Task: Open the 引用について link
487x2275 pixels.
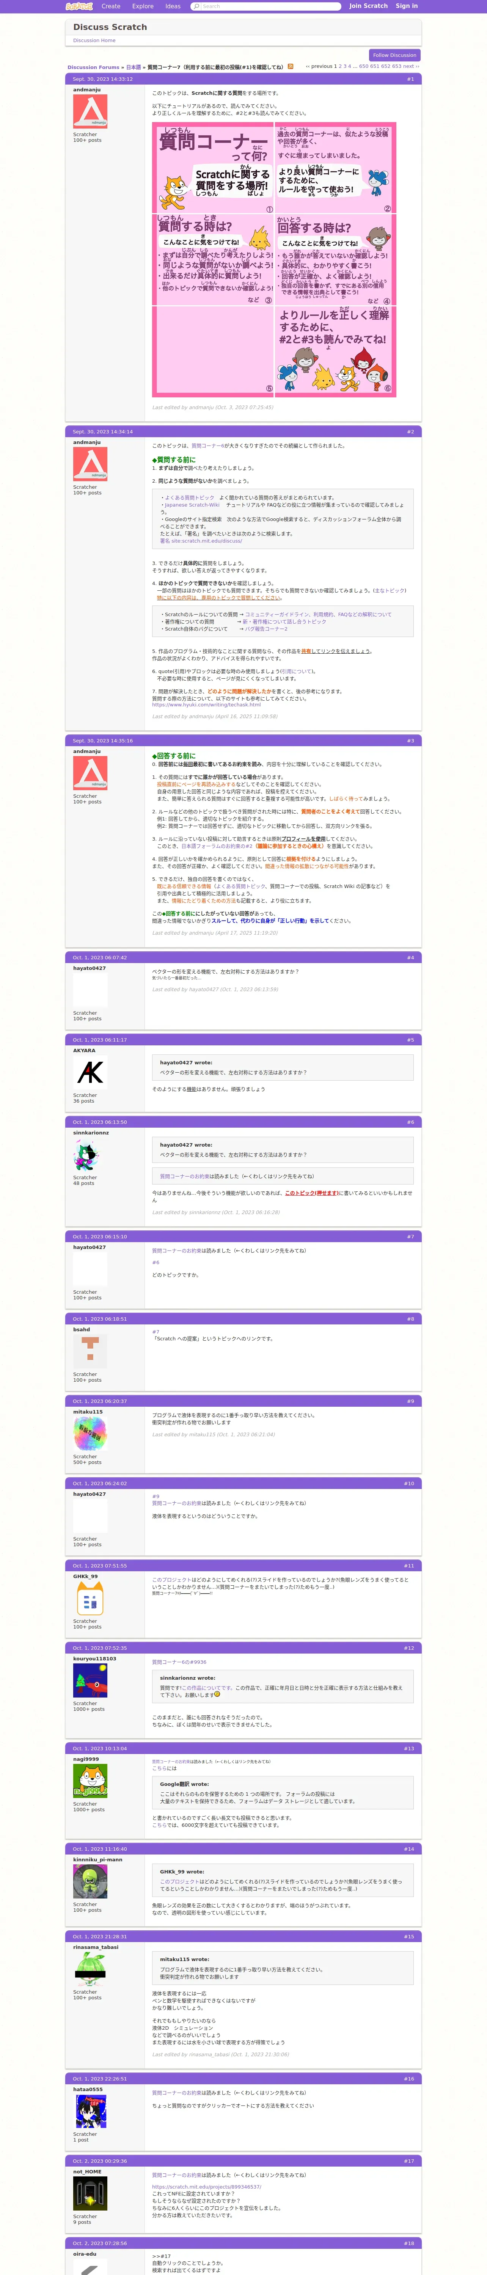Action: pyautogui.click(x=298, y=671)
